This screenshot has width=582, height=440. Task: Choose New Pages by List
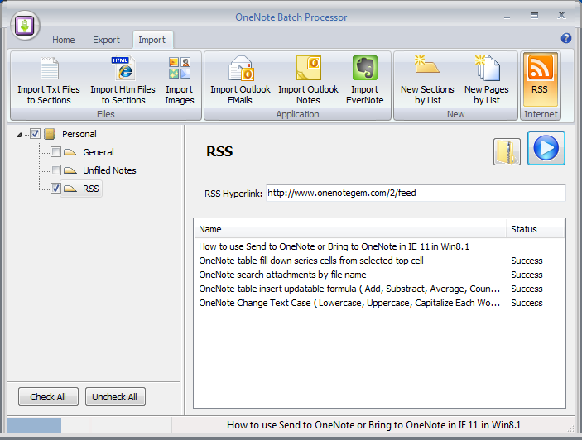pos(487,80)
